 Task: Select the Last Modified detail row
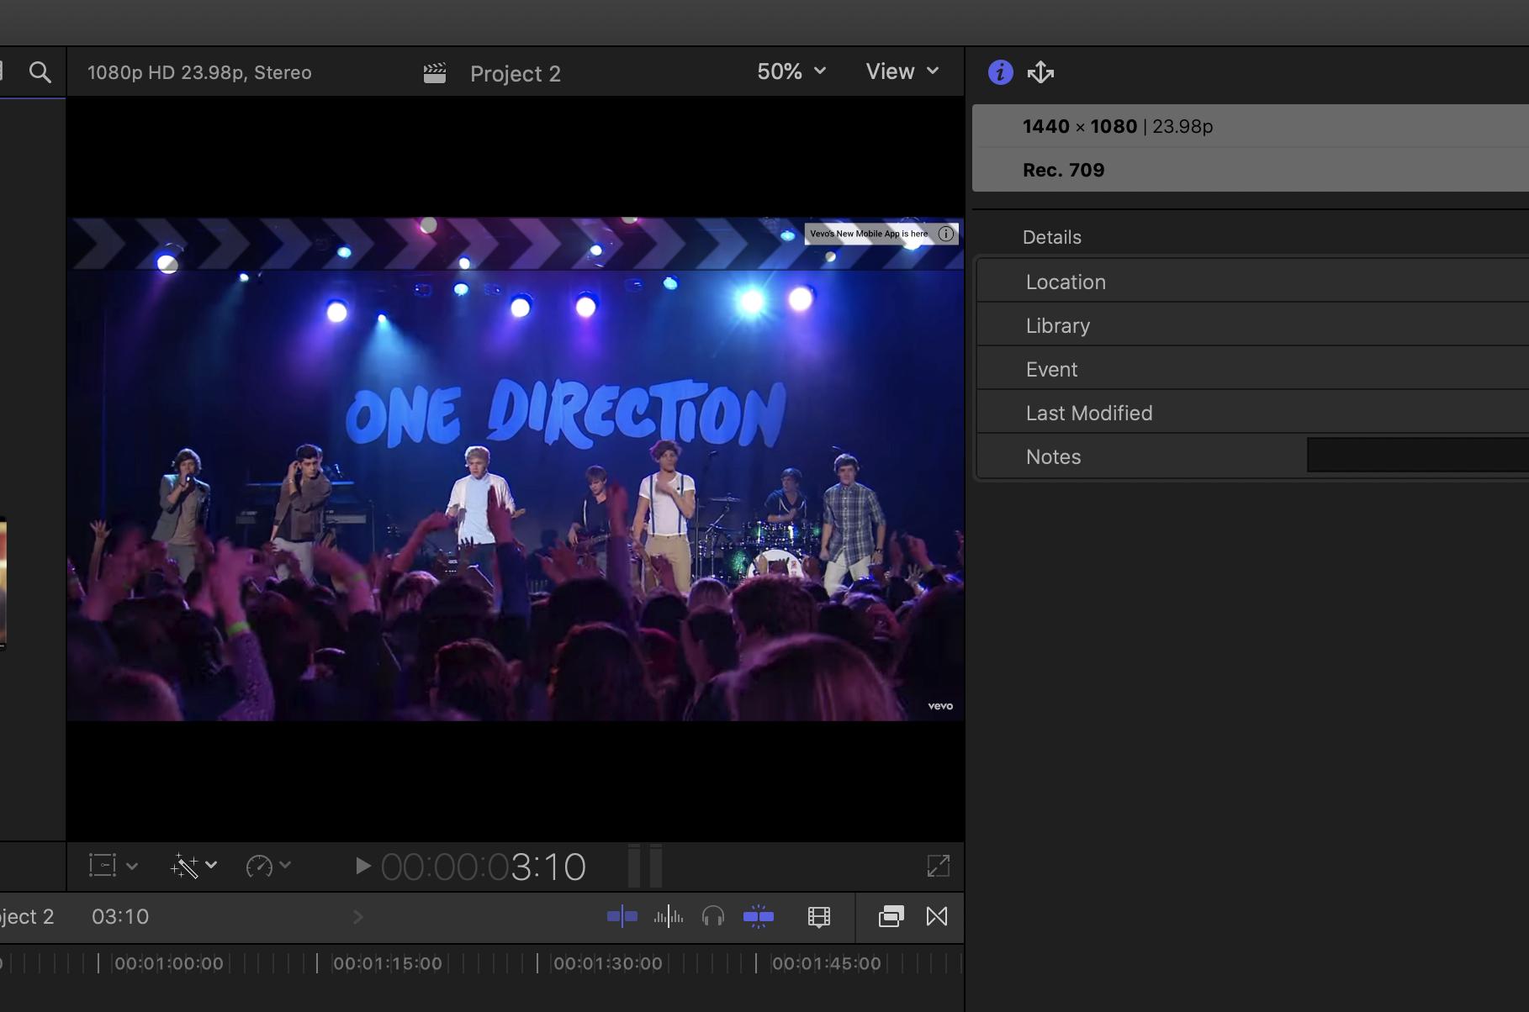click(1252, 413)
